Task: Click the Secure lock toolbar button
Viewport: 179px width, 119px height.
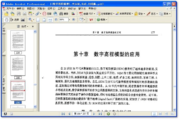Action: (140, 14)
